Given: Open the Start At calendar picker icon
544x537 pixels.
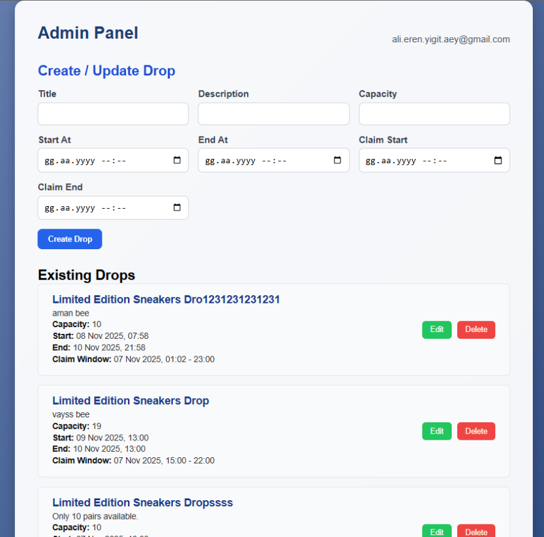Looking at the screenshot, I should 177,160.
